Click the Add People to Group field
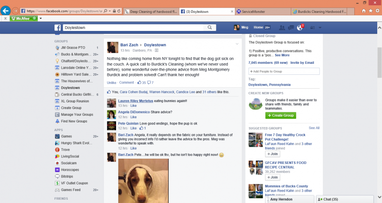The height and width of the screenshot is (203, 382). click(283, 71)
